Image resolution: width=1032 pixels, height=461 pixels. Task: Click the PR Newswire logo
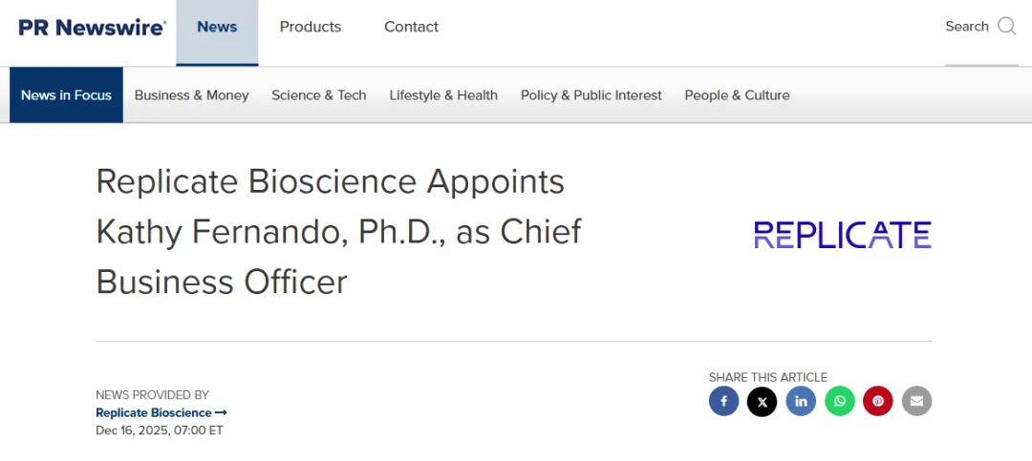click(x=92, y=28)
